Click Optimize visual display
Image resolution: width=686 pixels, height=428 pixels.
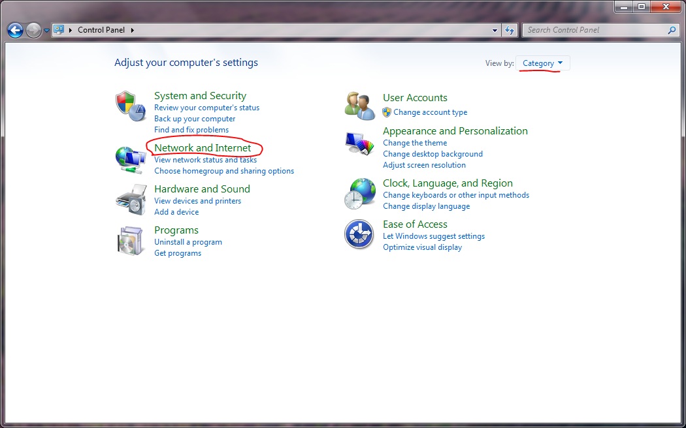pyautogui.click(x=422, y=247)
